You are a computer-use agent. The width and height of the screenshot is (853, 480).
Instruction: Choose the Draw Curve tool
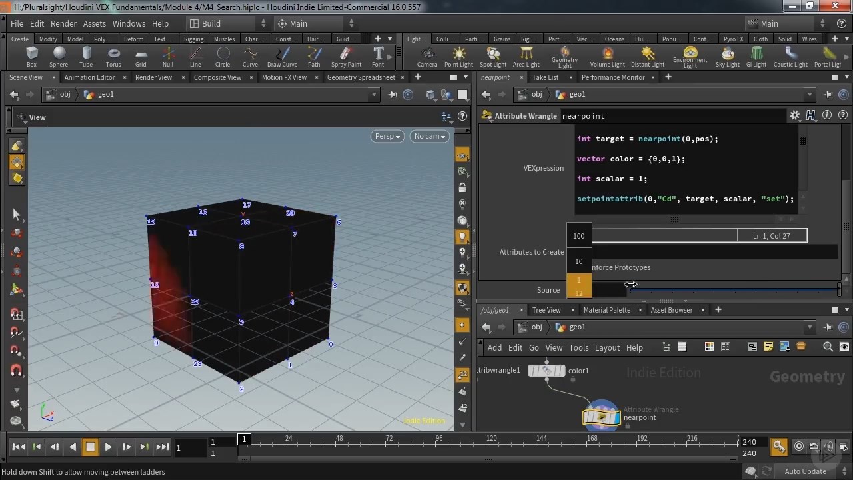(282, 57)
